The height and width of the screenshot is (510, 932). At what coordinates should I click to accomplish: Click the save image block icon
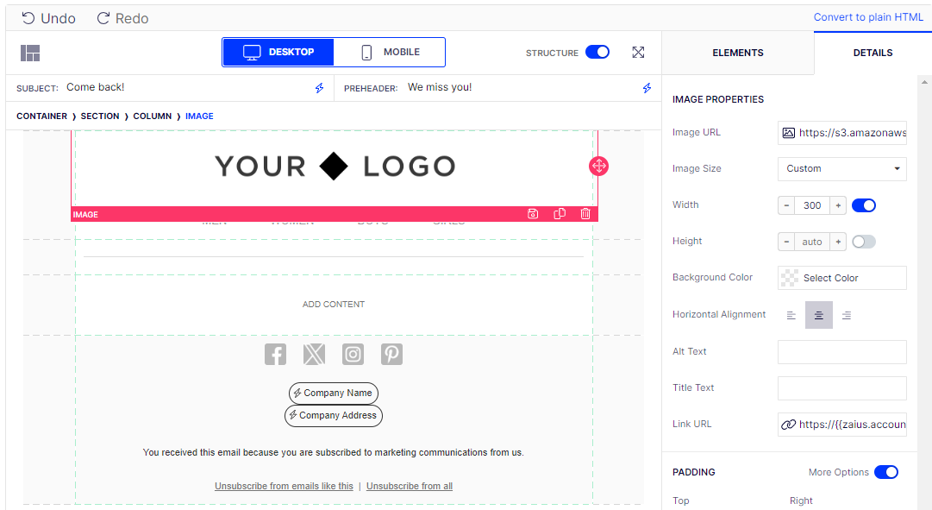tap(533, 214)
